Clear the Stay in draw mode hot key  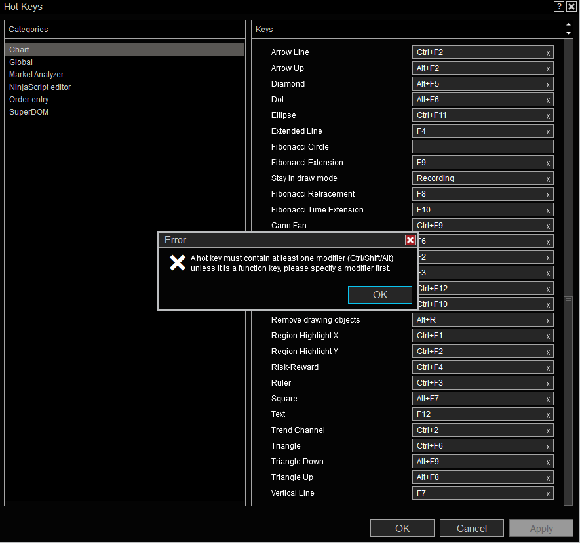tap(548, 179)
